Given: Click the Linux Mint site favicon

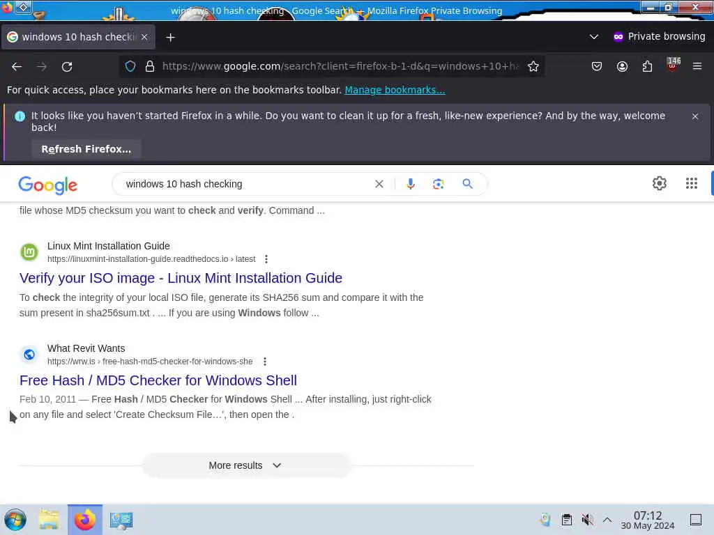Looking at the screenshot, I should [x=29, y=252].
